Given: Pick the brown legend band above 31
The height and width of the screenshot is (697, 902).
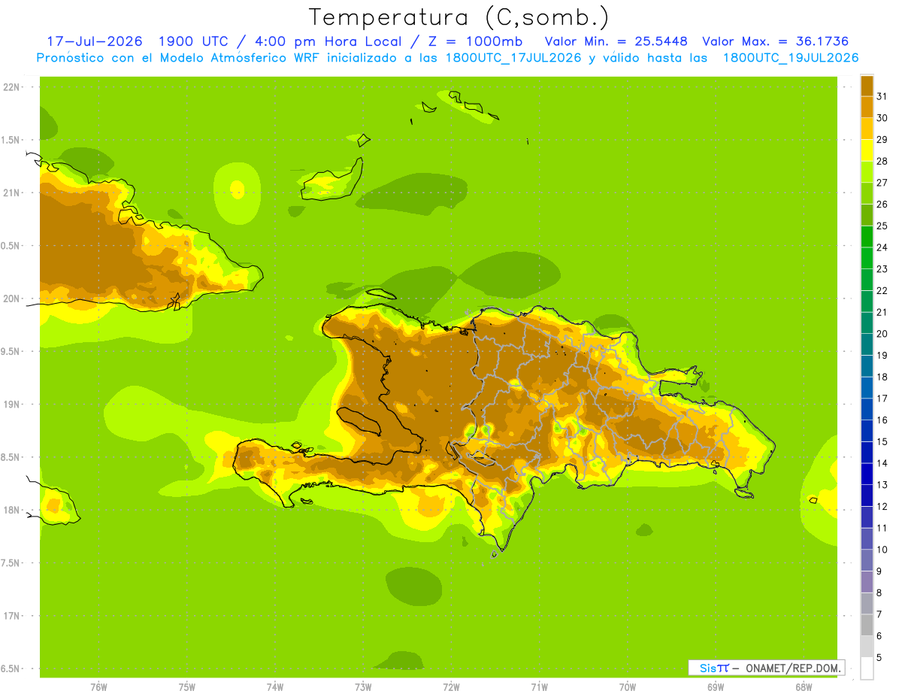Looking at the screenshot, I should (867, 86).
